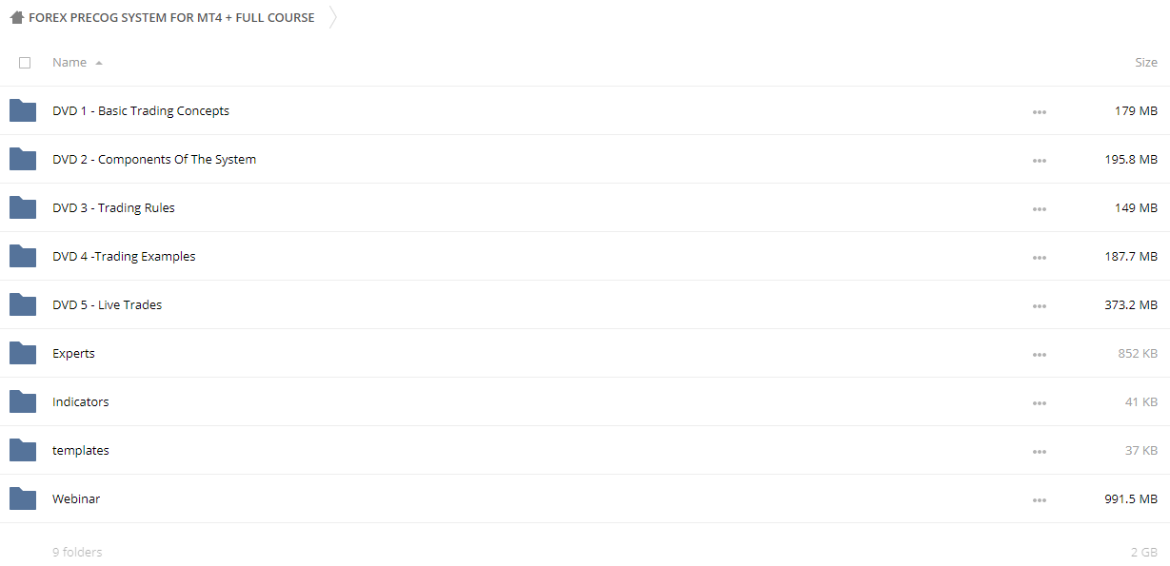Image resolution: width=1170 pixels, height=566 pixels.
Task: Sort files by Size column header
Action: pyautogui.click(x=1146, y=63)
